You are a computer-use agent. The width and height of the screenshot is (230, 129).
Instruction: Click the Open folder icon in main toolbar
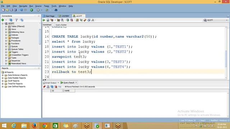click(7, 10)
